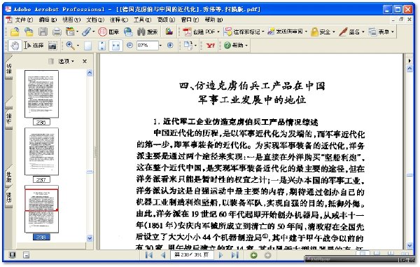Click the document scroll up arrow
Image resolution: width=420 pixels, height=267 pixels.
409,69
